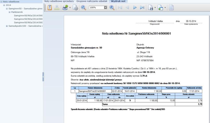The width and height of the screenshot is (210, 123).
Task: Click debtor name Agencja Ochrony
Action: (x=145, y=48)
